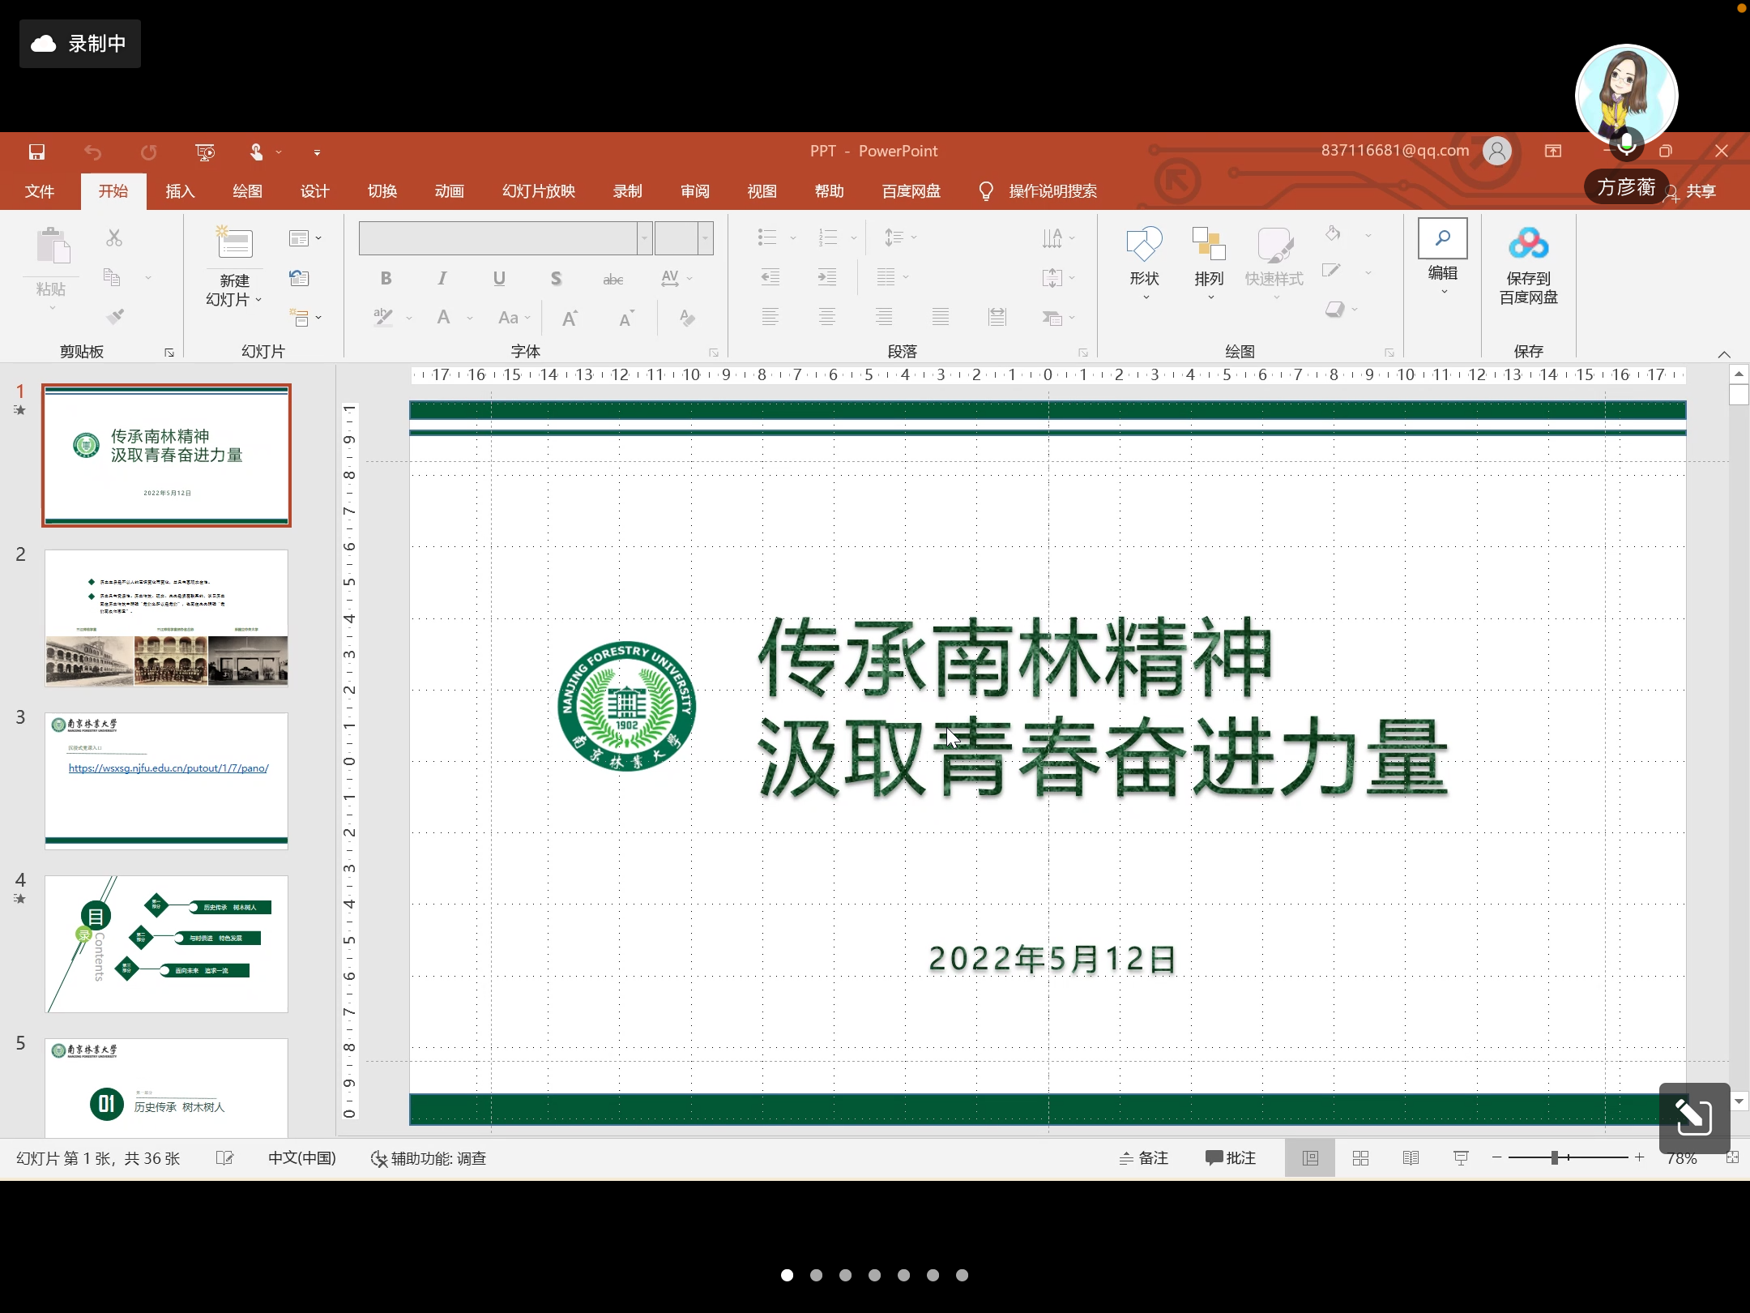1750x1313 pixels.
Task: Click the Share button
Action: coord(1700,191)
